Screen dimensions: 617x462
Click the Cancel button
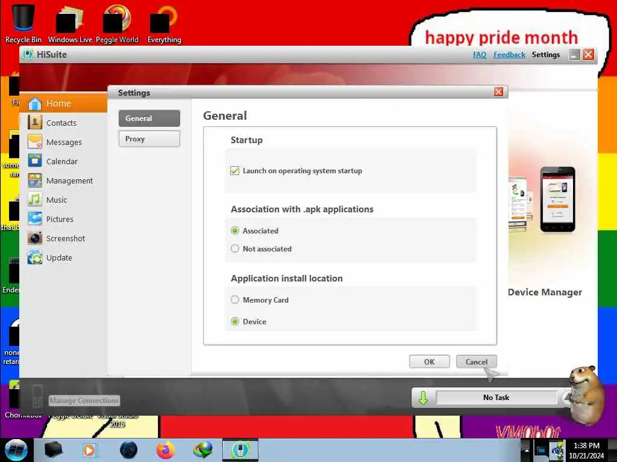click(477, 362)
